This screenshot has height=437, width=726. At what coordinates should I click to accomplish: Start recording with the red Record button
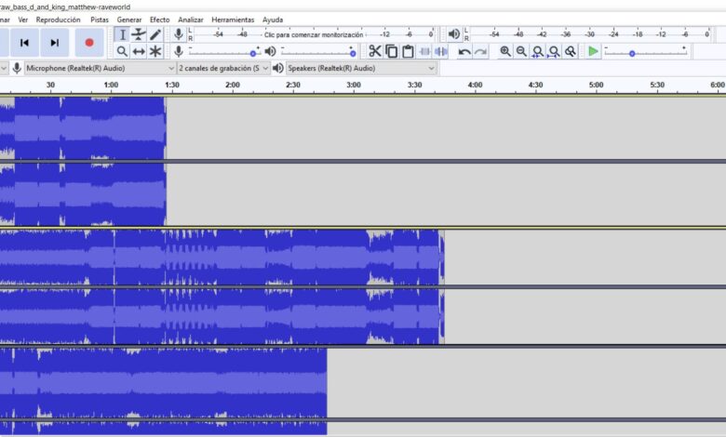[x=89, y=43]
